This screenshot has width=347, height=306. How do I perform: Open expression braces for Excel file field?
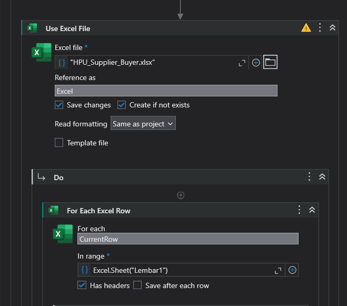(x=62, y=63)
